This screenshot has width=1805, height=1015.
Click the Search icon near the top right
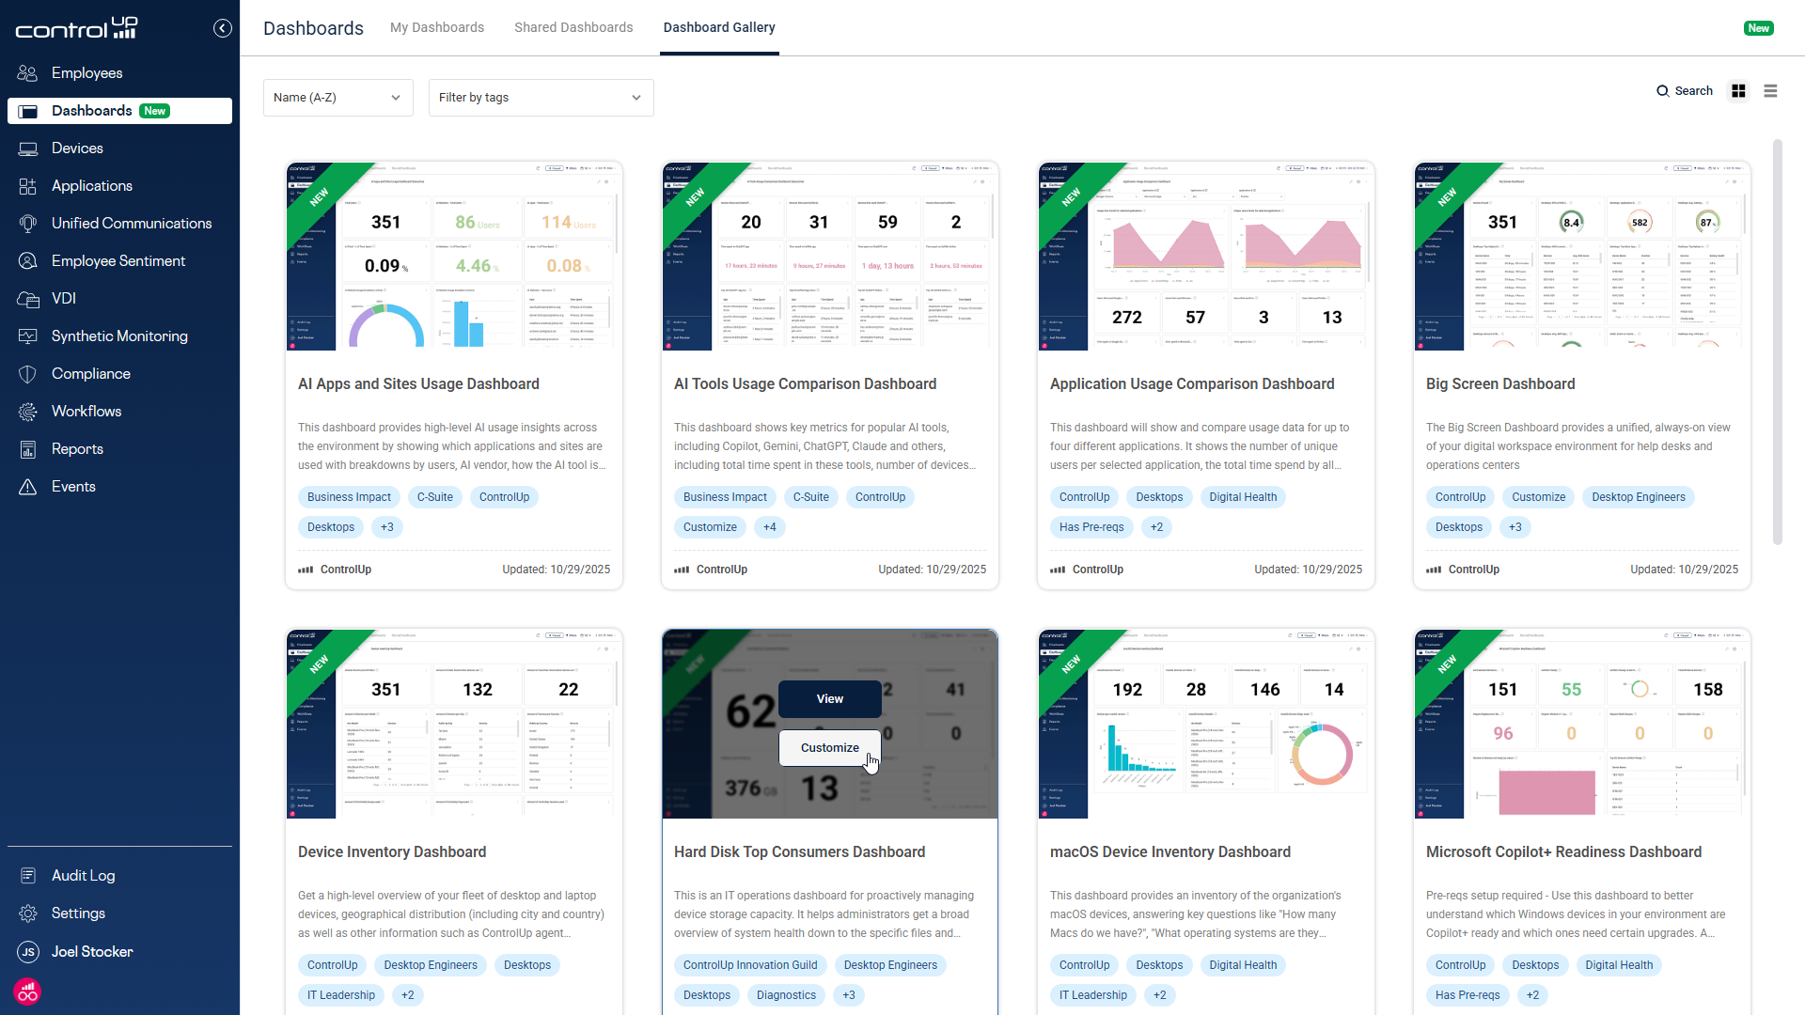1684,90
